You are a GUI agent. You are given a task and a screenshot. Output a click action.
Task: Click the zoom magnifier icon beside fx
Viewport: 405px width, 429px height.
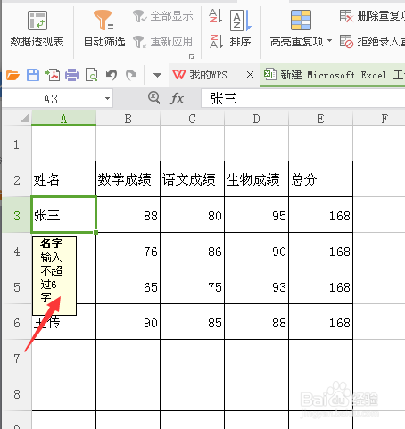[x=154, y=97]
